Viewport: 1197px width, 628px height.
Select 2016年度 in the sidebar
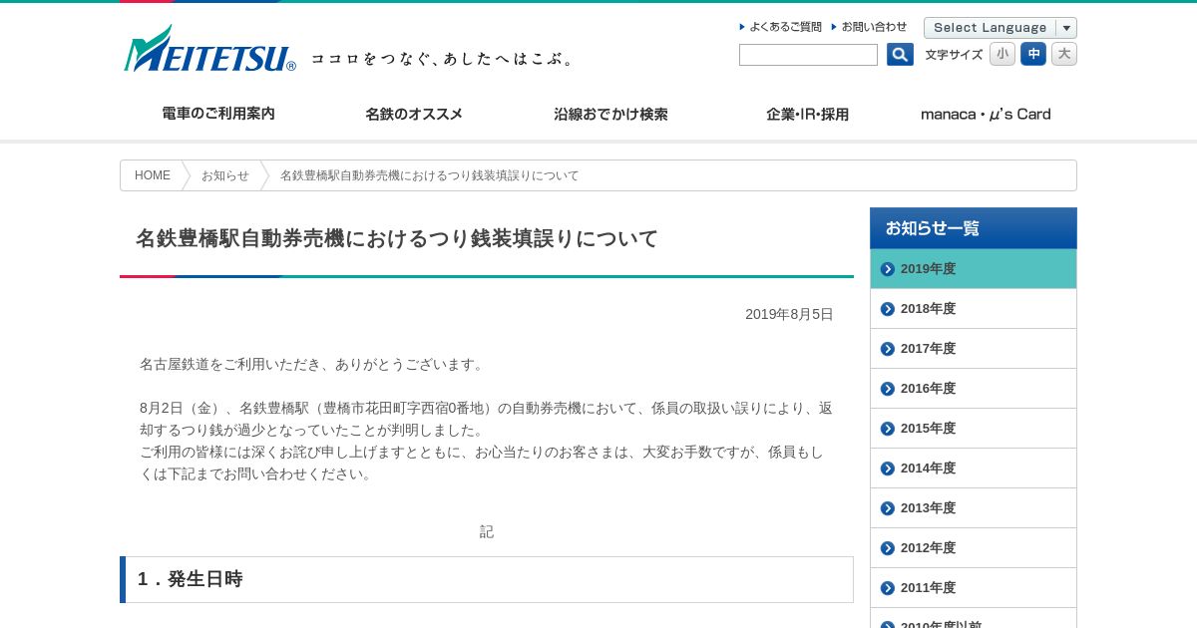(x=974, y=389)
